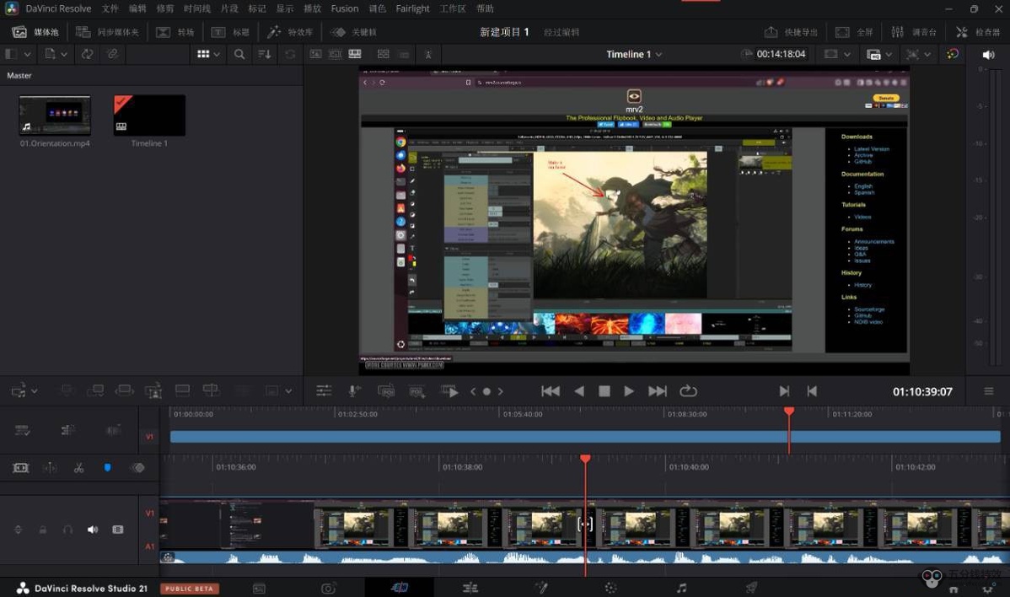Click the Deliver rocket page icon

(x=751, y=588)
